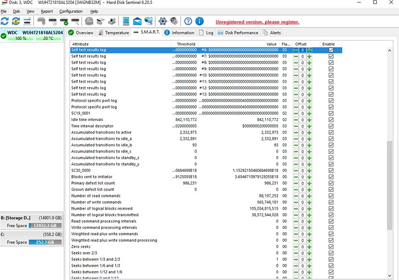Click the scrollbar down arrow in attribute list

click(390, 276)
